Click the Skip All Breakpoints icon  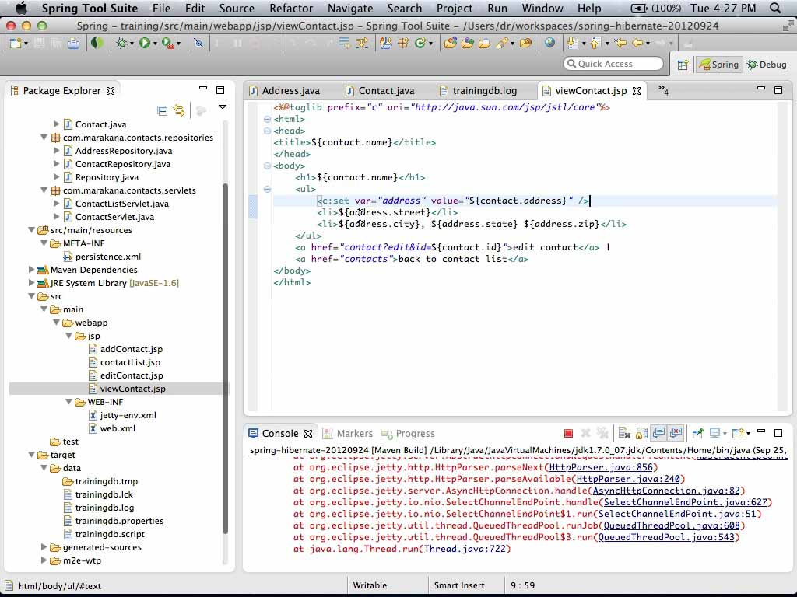198,44
